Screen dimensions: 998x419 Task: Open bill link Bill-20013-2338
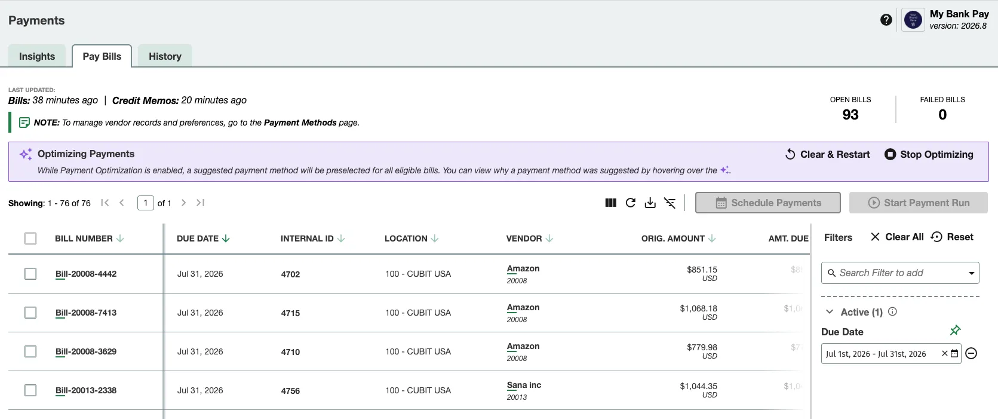coord(86,390)
